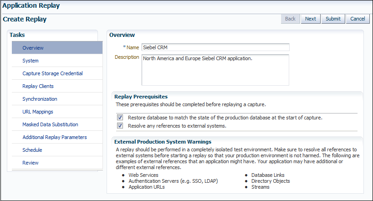Image resolution: width=373 pixels, height=201 pixels.
Task: Select the Synchronization task
Action: [x=57, y=99]
